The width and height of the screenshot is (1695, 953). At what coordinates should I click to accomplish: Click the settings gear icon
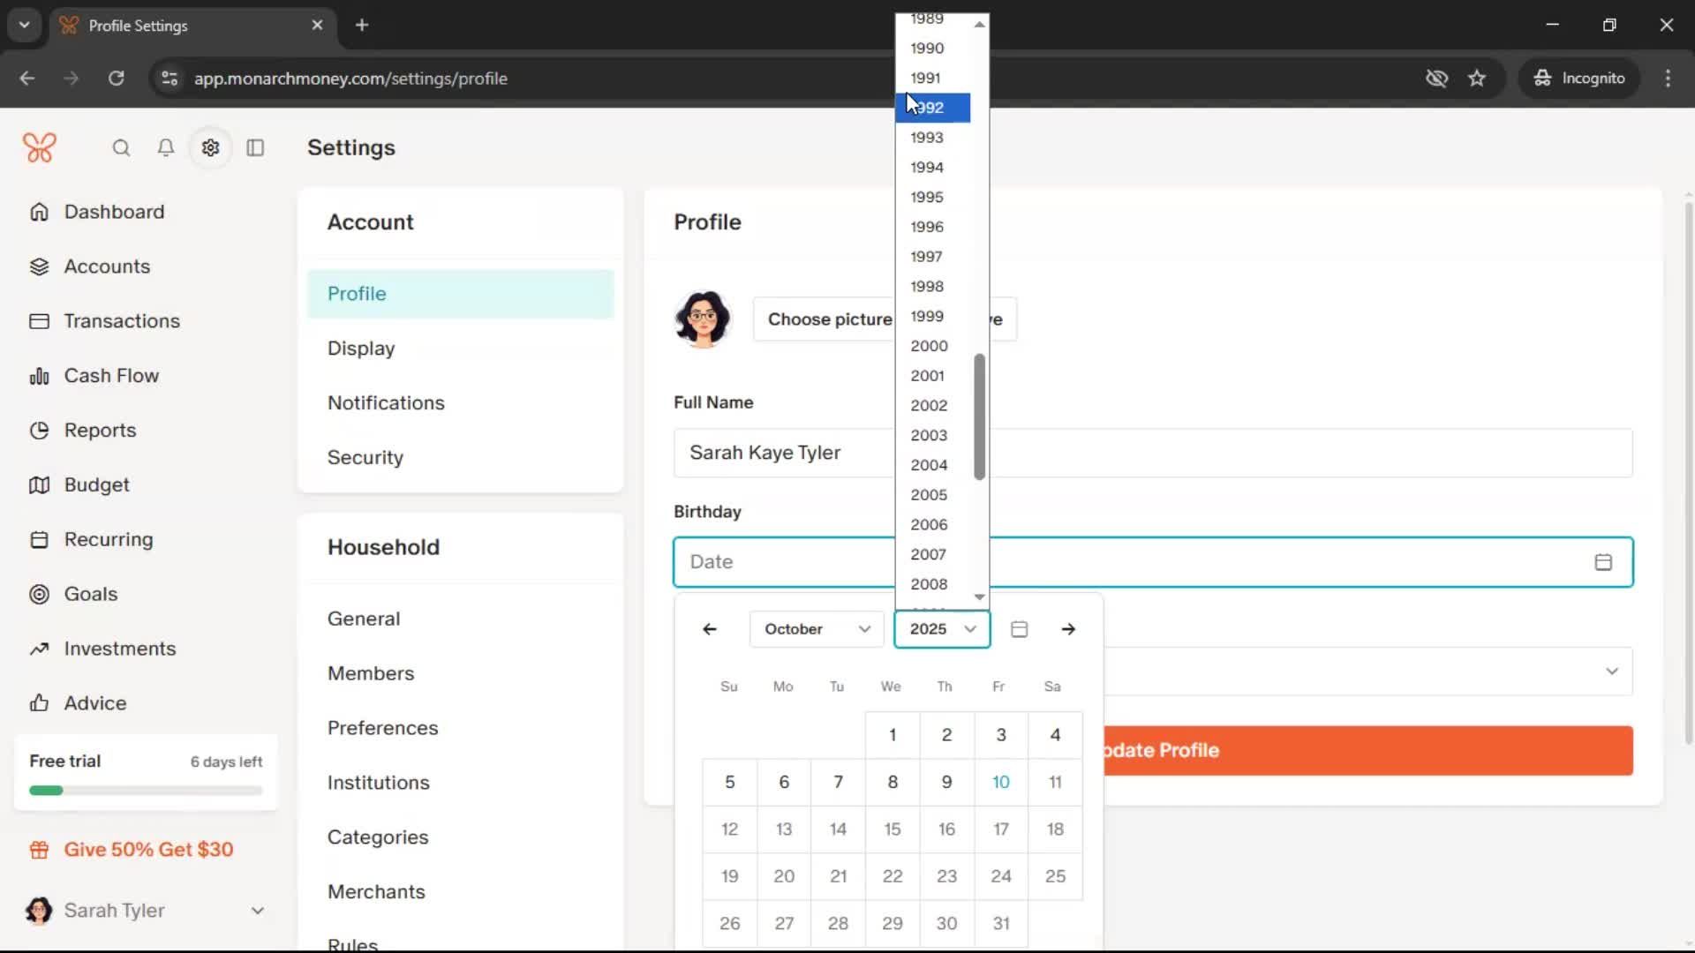coord(210,148)
